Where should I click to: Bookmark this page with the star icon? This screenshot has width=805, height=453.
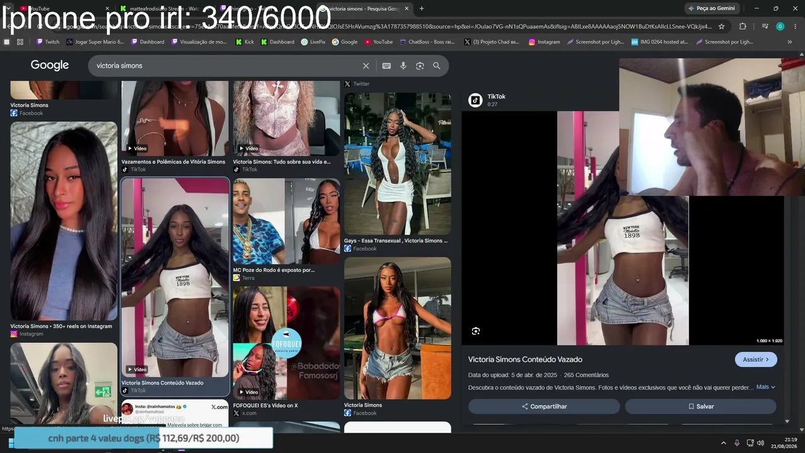721,26
